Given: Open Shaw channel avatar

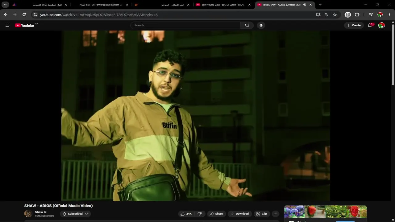Looking at the screenshot, I should (28, 214).
